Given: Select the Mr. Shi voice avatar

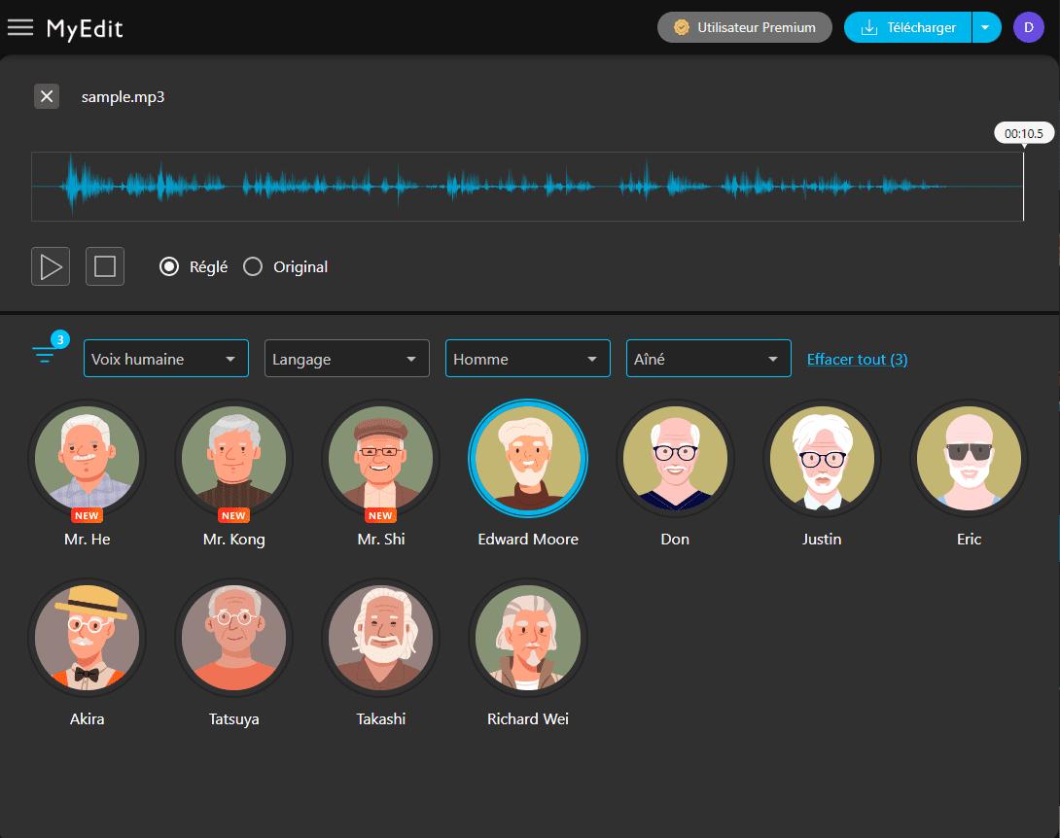Looking at the screenshot, I should point(380,459).
